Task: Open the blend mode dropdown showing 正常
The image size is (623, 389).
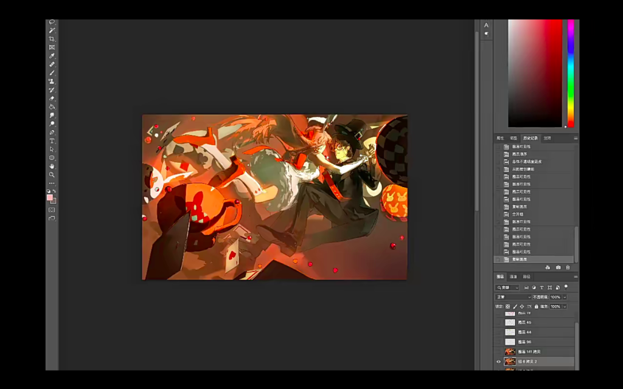Action: (513, 297)
